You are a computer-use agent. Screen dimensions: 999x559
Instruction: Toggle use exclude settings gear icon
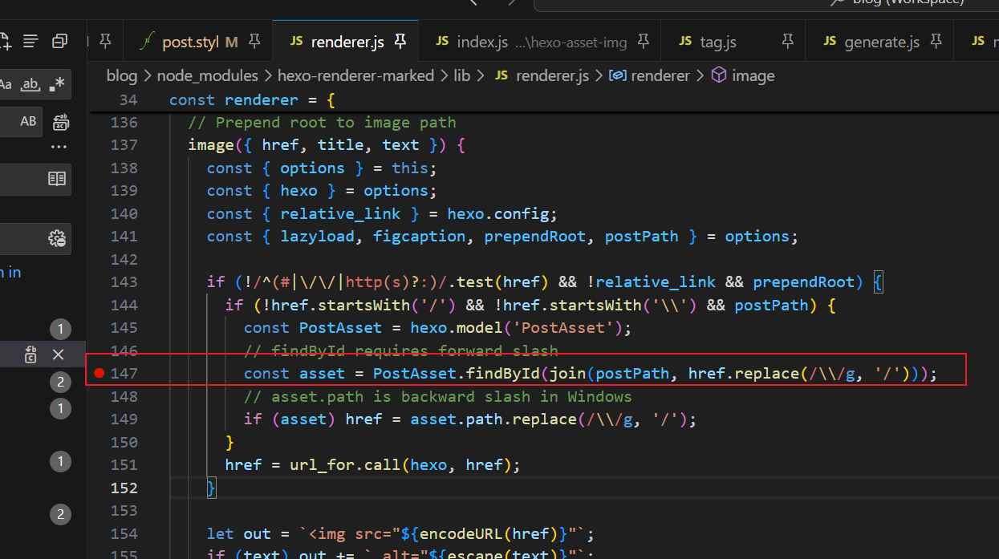pos(57,238)
